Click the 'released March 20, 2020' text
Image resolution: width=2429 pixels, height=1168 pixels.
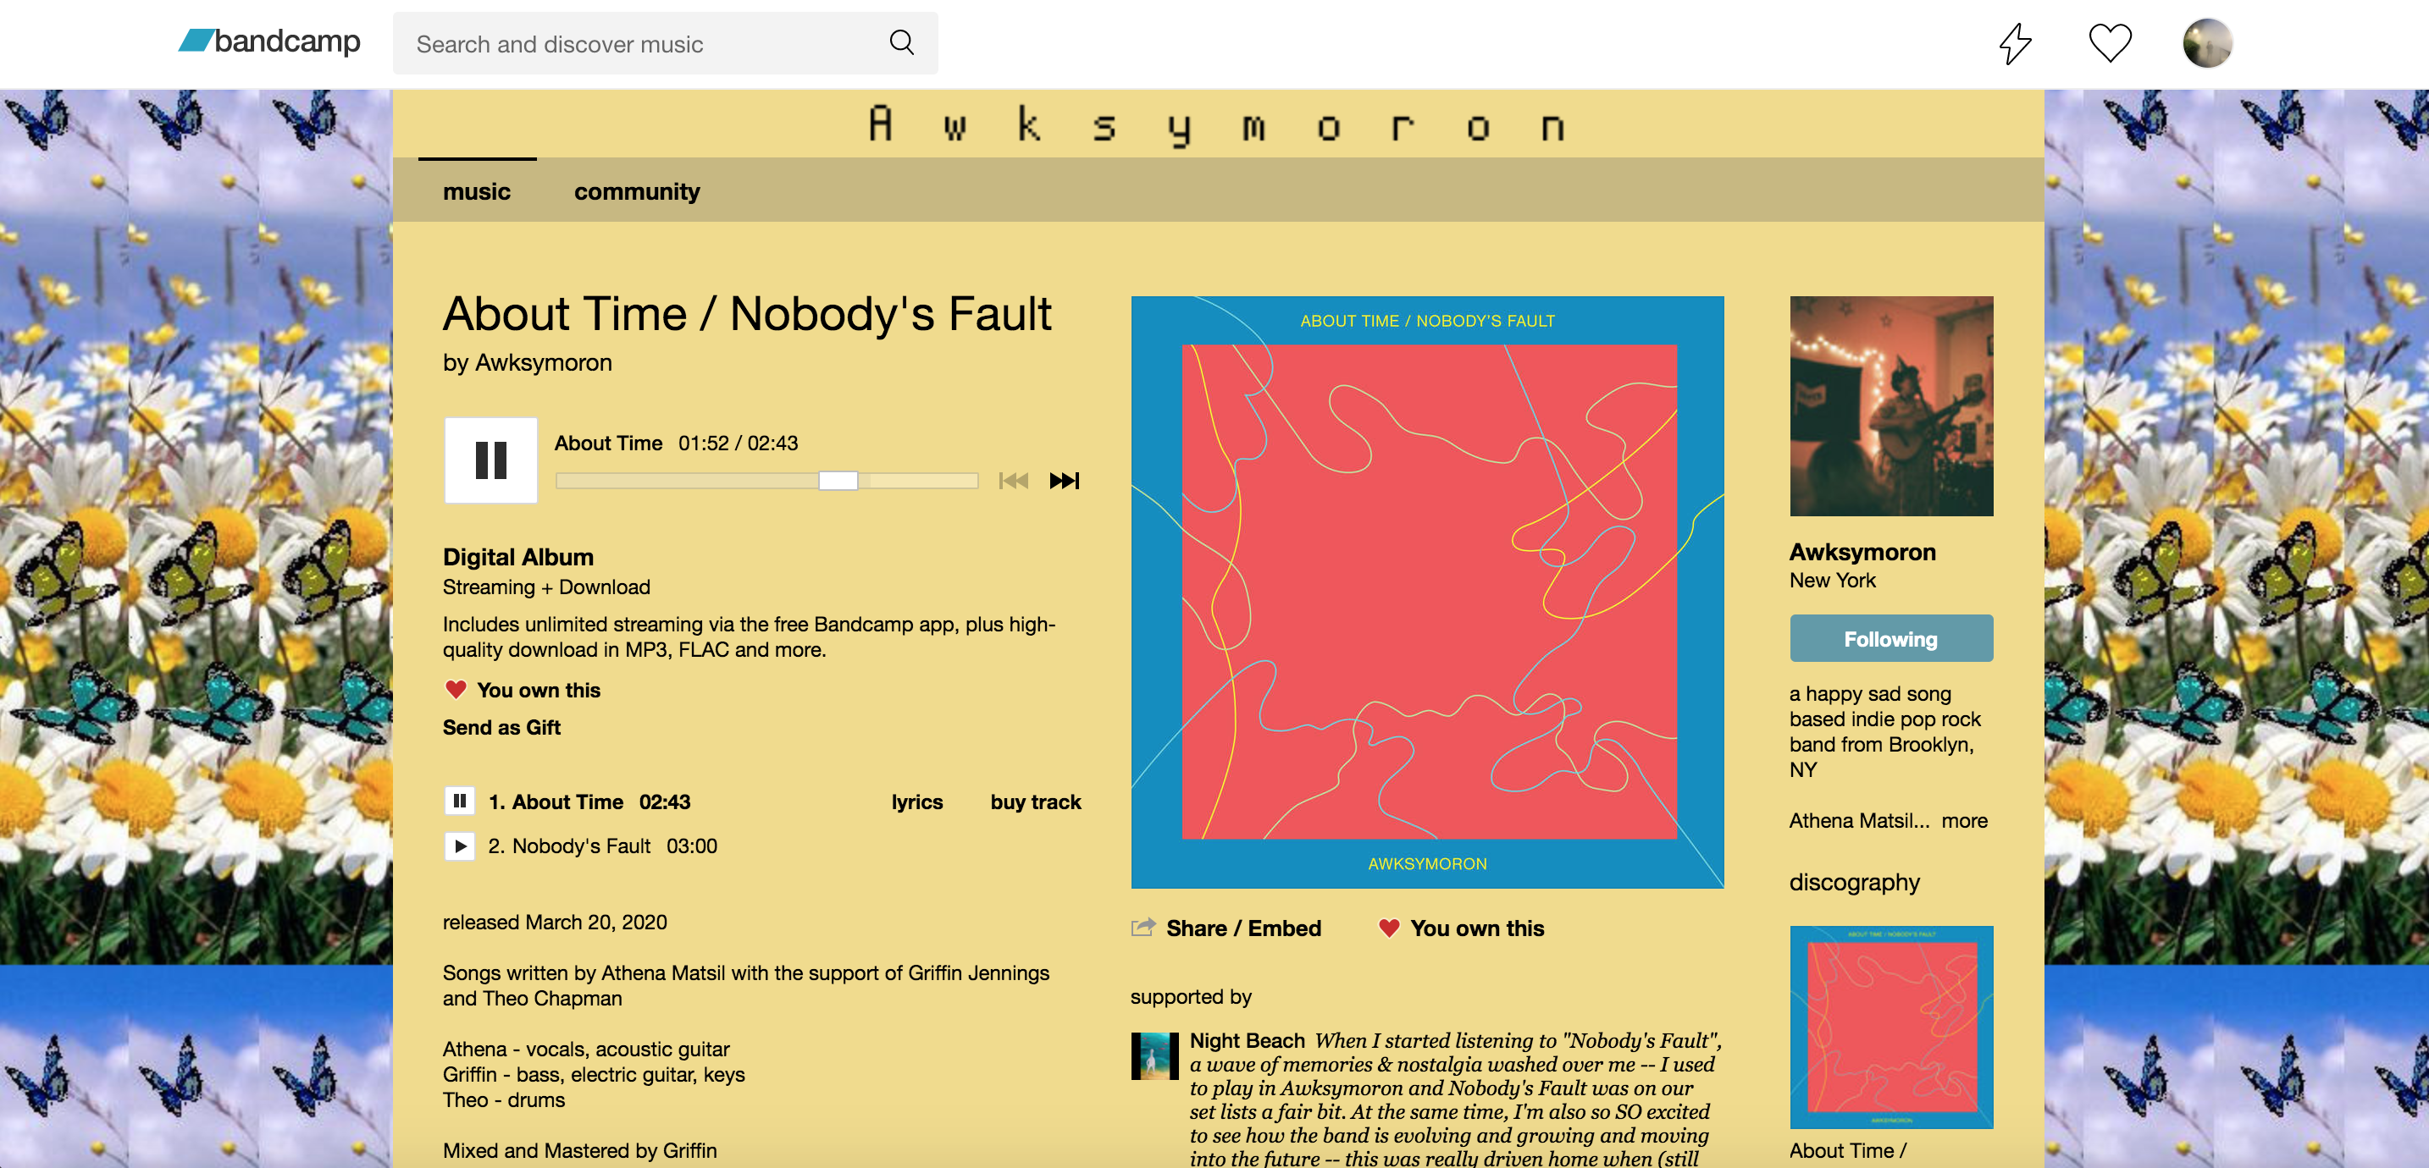coord(555,922)
